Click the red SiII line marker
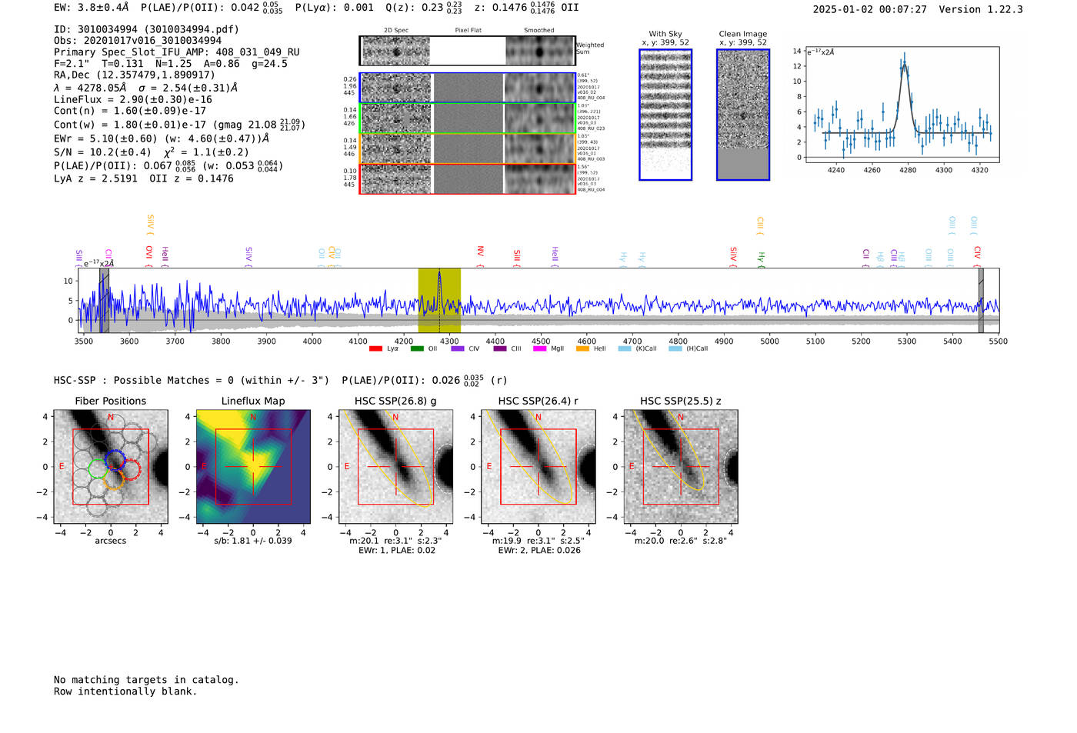 [517, 258]
